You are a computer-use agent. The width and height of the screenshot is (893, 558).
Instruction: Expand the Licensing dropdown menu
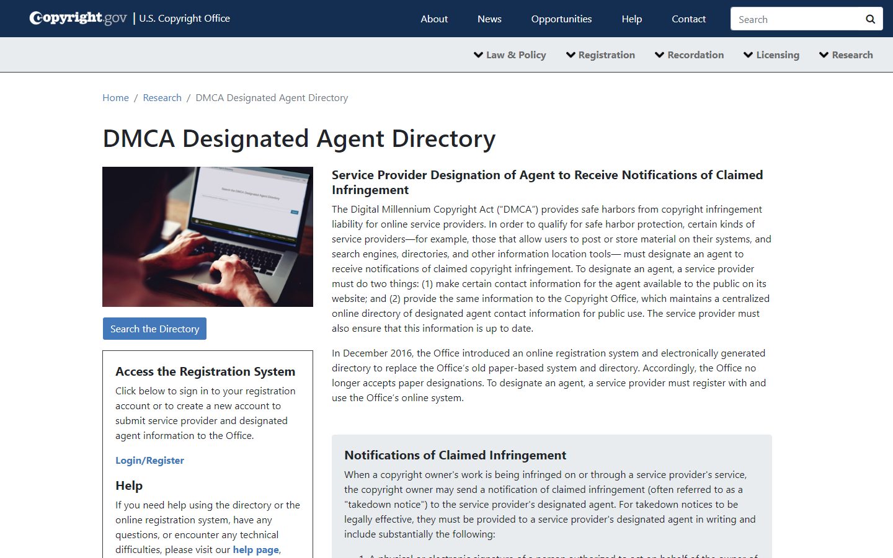click(771, 55)
